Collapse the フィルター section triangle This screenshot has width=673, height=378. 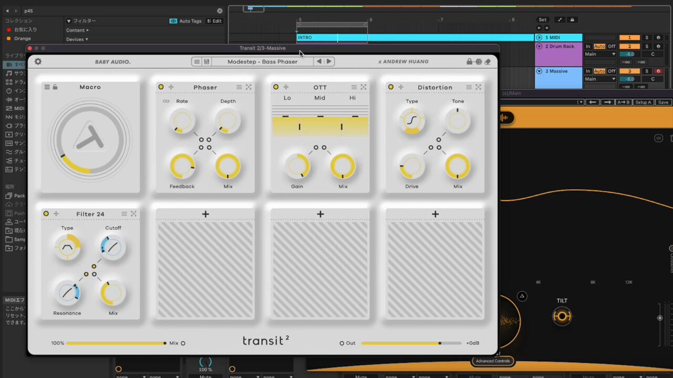(68, 21)
